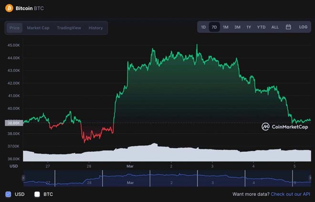Select the History tab
Viewport: 315px width, 202px height.
pos(95,28)
